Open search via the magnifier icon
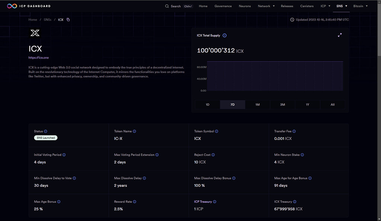381x221 pixels. pyautogui.click(x=167, y=6)
